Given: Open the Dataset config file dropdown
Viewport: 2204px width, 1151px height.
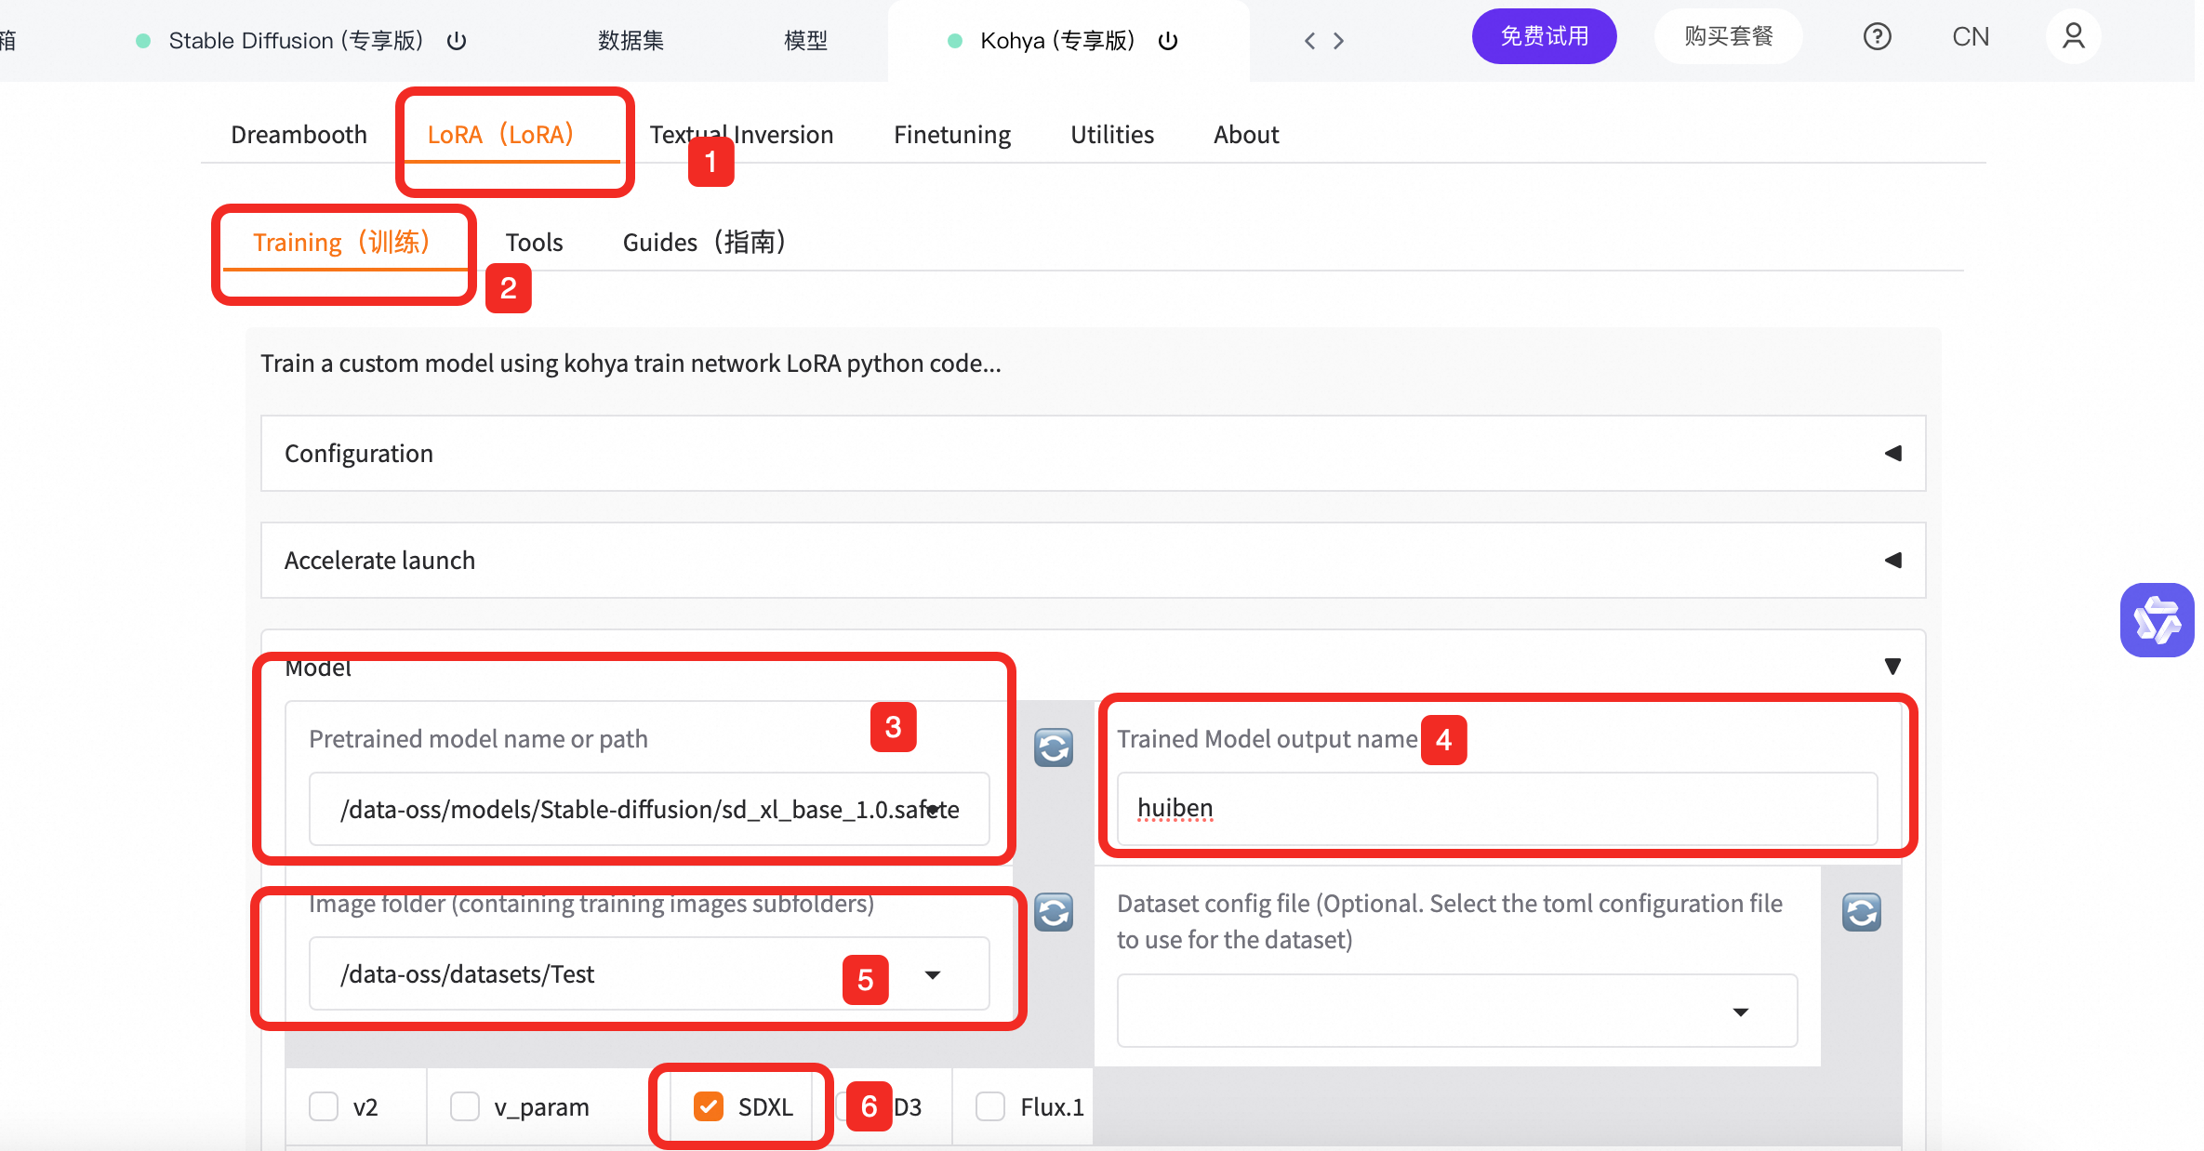Looking at the screenshot, I should pos(1740,1012).
